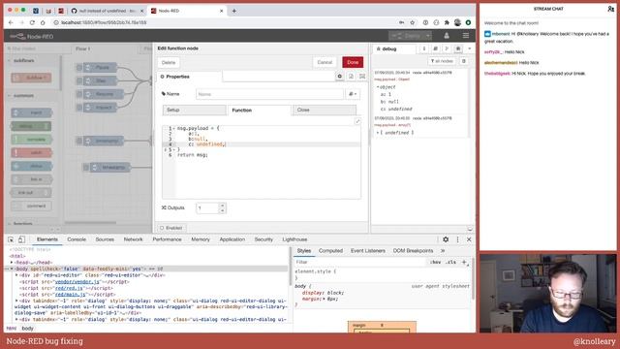Activate DevTools element picker

click(11, 239)
